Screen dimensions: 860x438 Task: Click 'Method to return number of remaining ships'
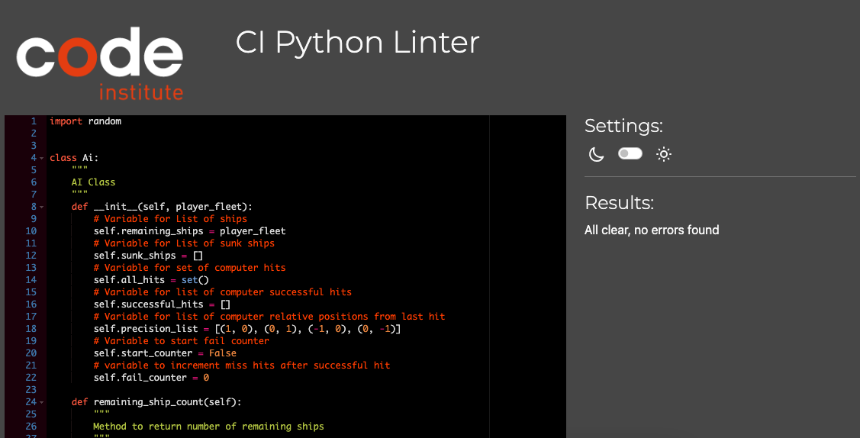pos(208,427)
